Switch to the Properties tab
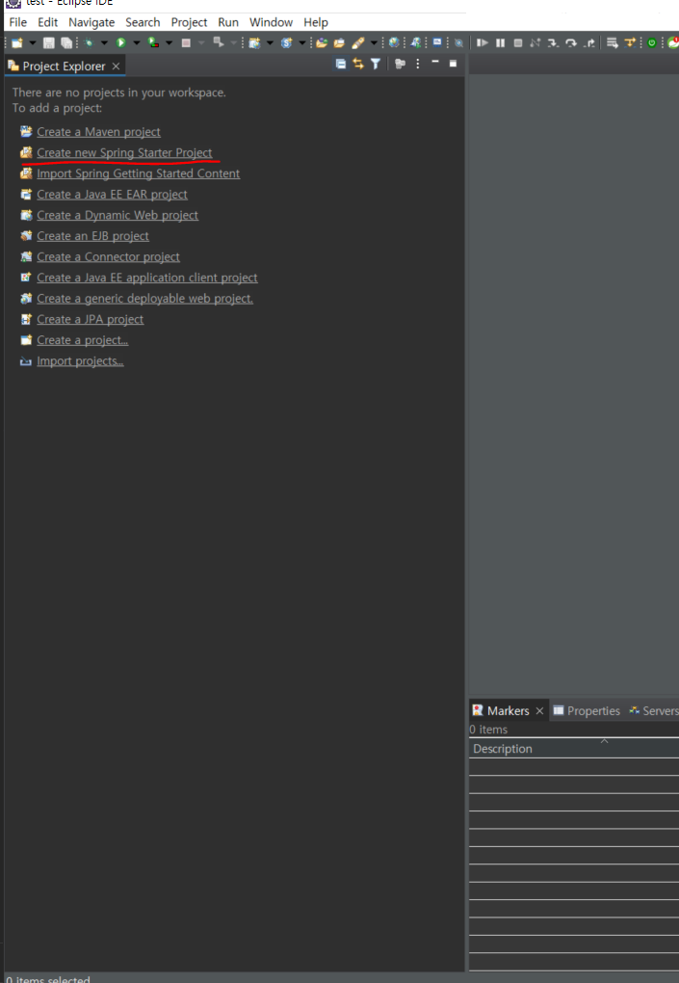The width and height of the screenshot is (679, 983). pos(587,710)
